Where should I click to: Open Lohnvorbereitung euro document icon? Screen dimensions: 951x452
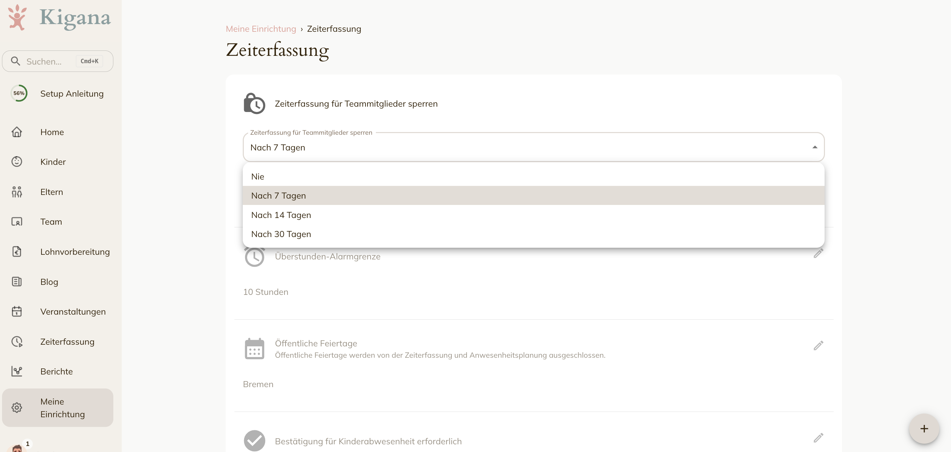click(x=17, y=252)
